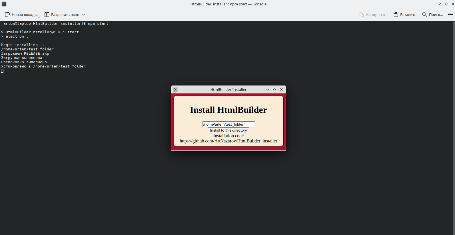Click the HtmlBuilderInstaller@1.0.1 start line
This screenshot has width=455, height=235.
pos(40,32)
